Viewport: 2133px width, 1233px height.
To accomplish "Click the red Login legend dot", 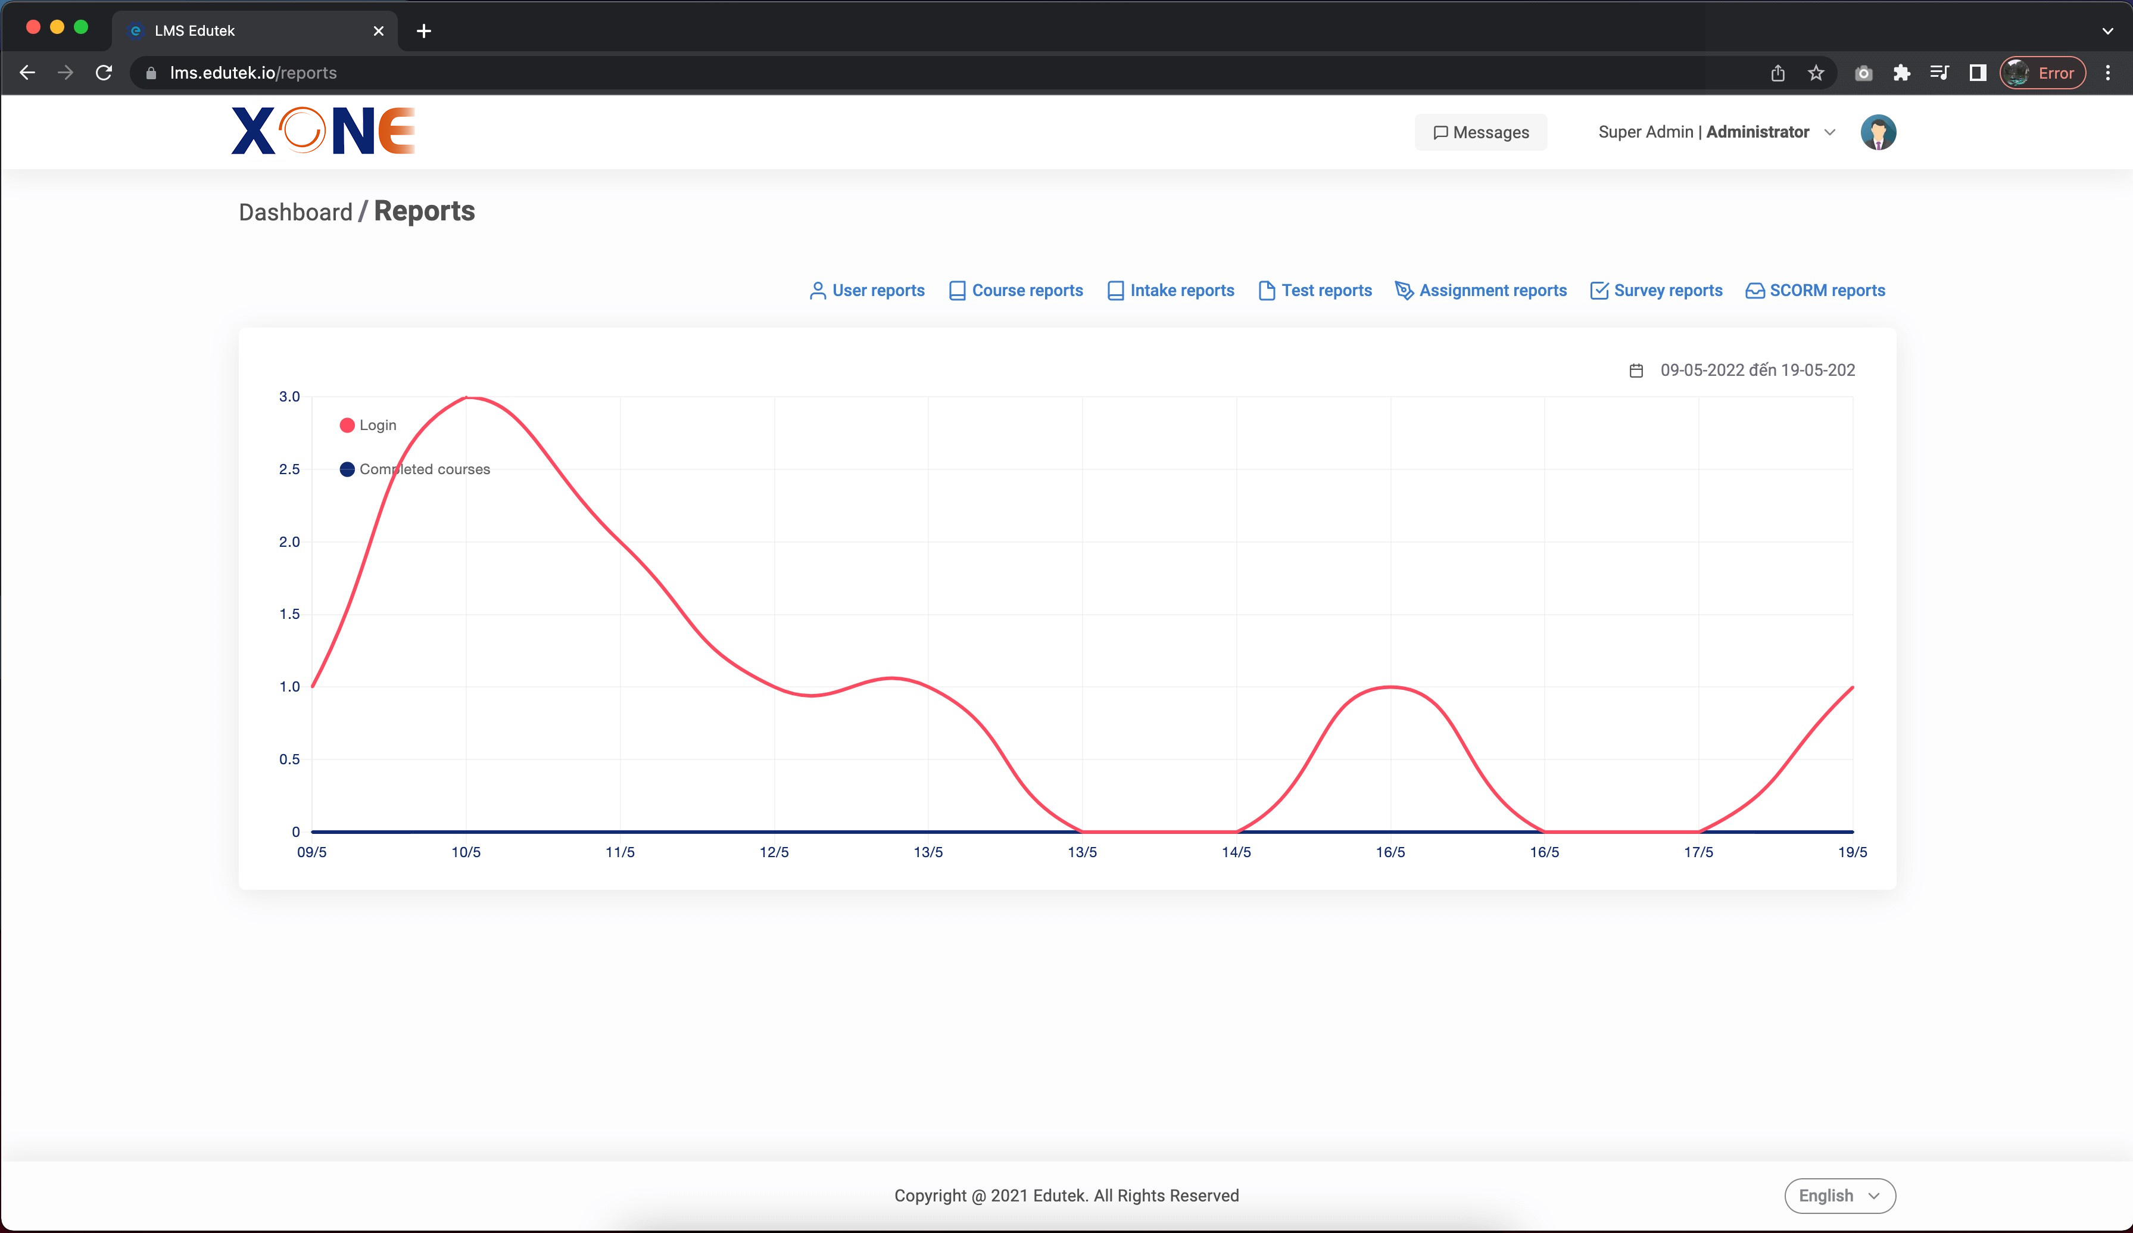I will (347, 425).
